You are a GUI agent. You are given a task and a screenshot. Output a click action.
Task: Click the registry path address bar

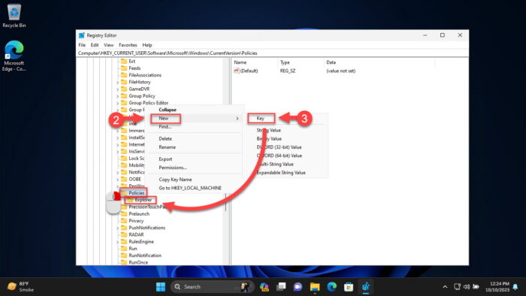tap(272, 53)
